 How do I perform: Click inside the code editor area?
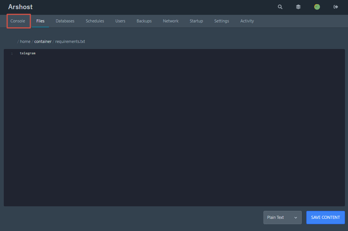pos(174,128)
